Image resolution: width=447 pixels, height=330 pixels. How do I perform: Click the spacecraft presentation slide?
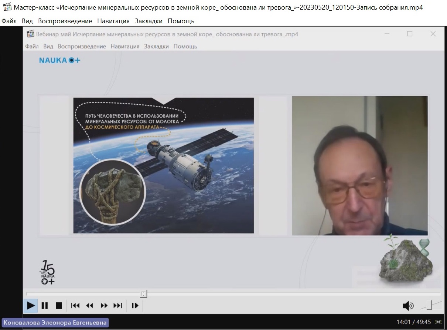pos(164,165)
